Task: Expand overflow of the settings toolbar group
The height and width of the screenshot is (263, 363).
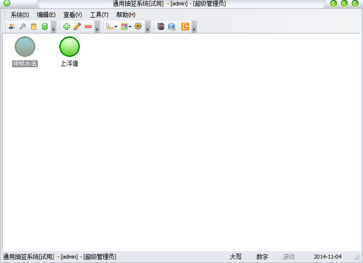Action: pos(147,27)
